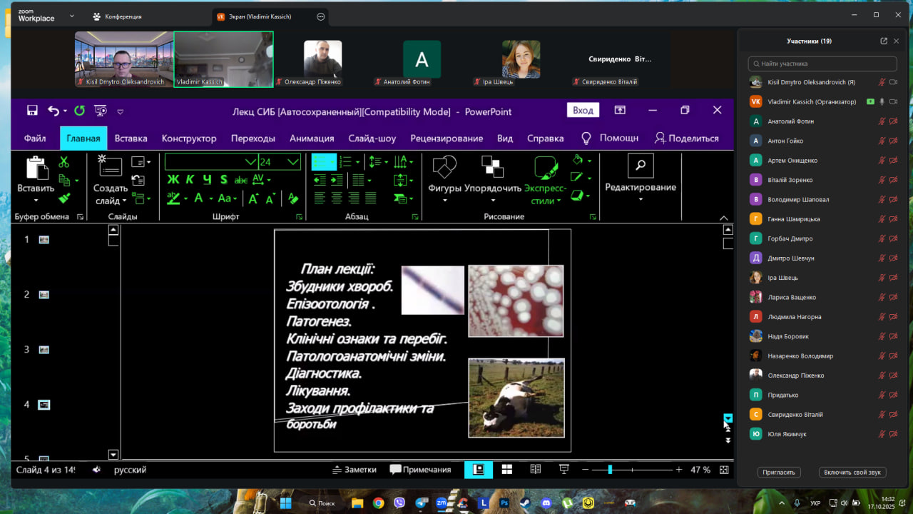
Task: Open Reading view from status bar
Action: [x=536, y=470]
